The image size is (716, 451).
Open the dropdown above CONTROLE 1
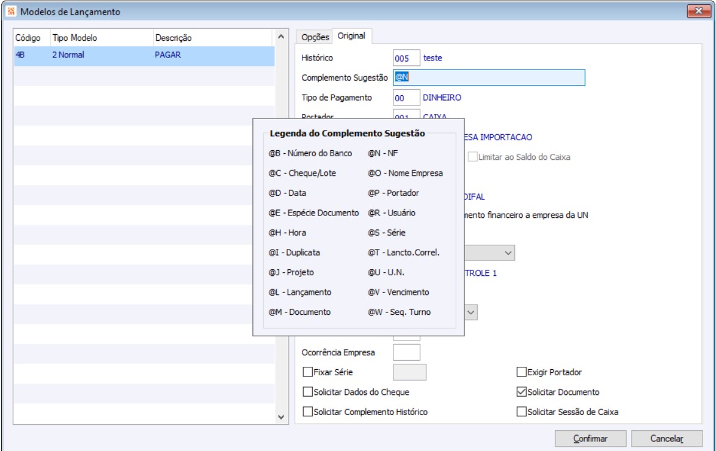click(x=508, y=253)
